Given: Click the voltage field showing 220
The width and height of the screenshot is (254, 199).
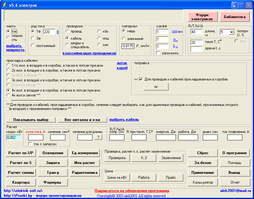Looking at the screenshot, I should tap(49, 32).
